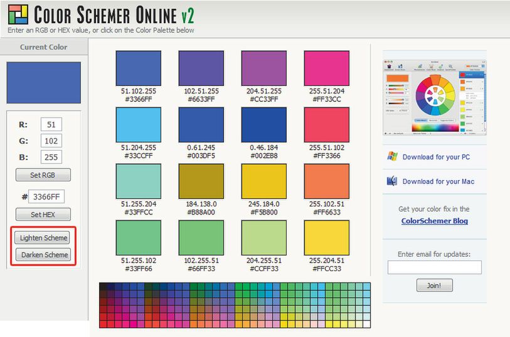Select the #FF33CC pink swatch
Image resolution: width=510 pixels, height=337 pixels.
pos(327,68)
